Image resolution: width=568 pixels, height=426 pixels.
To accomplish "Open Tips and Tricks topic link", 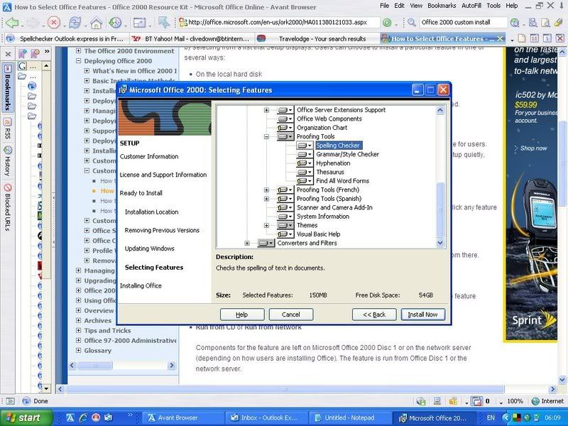I will point(107,330).
